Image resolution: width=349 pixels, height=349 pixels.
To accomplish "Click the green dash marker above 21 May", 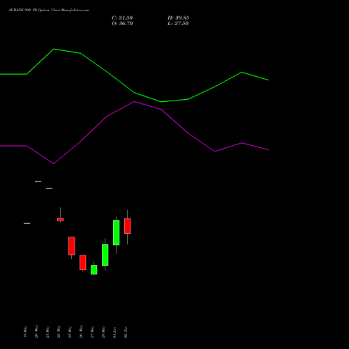I will [x=50, y=188].
